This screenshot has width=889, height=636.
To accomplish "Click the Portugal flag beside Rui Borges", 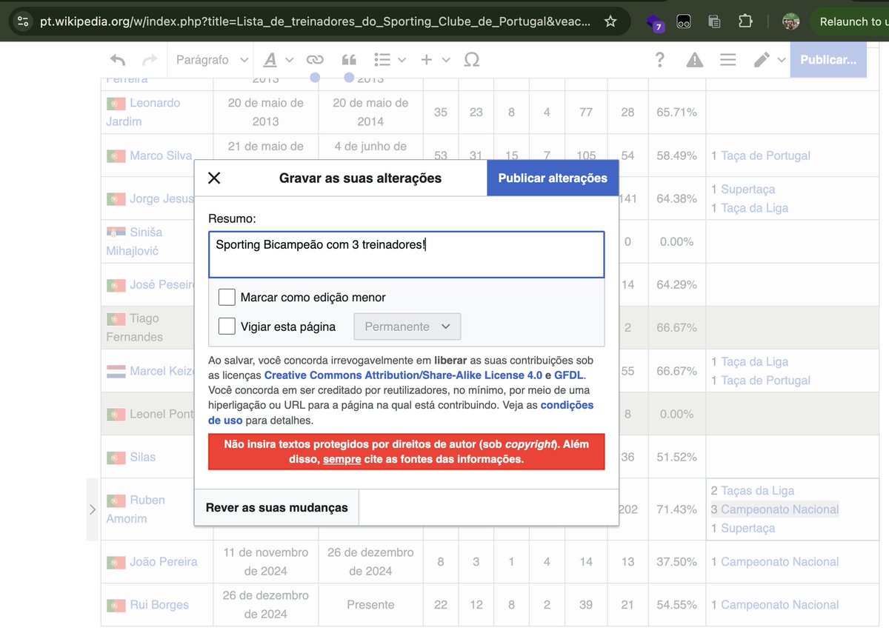I will coord(116,605).
